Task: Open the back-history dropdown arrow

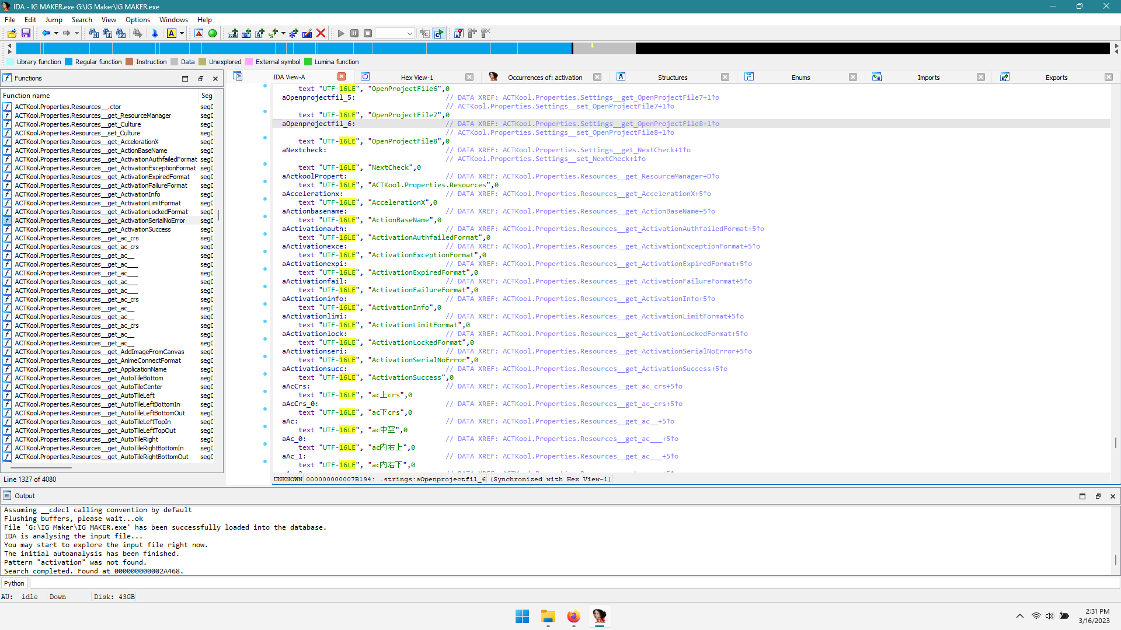Action: pos(56,33)
